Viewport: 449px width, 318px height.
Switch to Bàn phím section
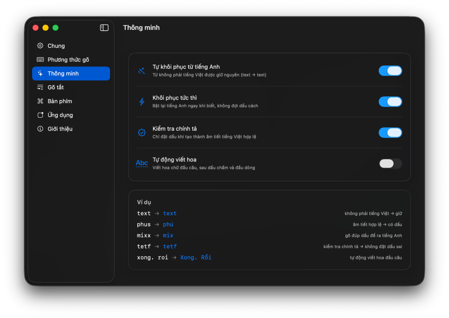point(71,101)
